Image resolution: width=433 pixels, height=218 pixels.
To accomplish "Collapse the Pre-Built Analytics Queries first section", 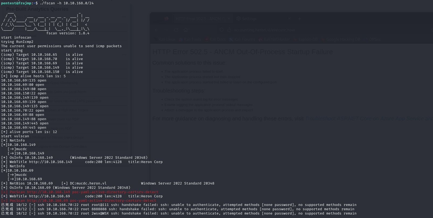I will coord(124,17).
